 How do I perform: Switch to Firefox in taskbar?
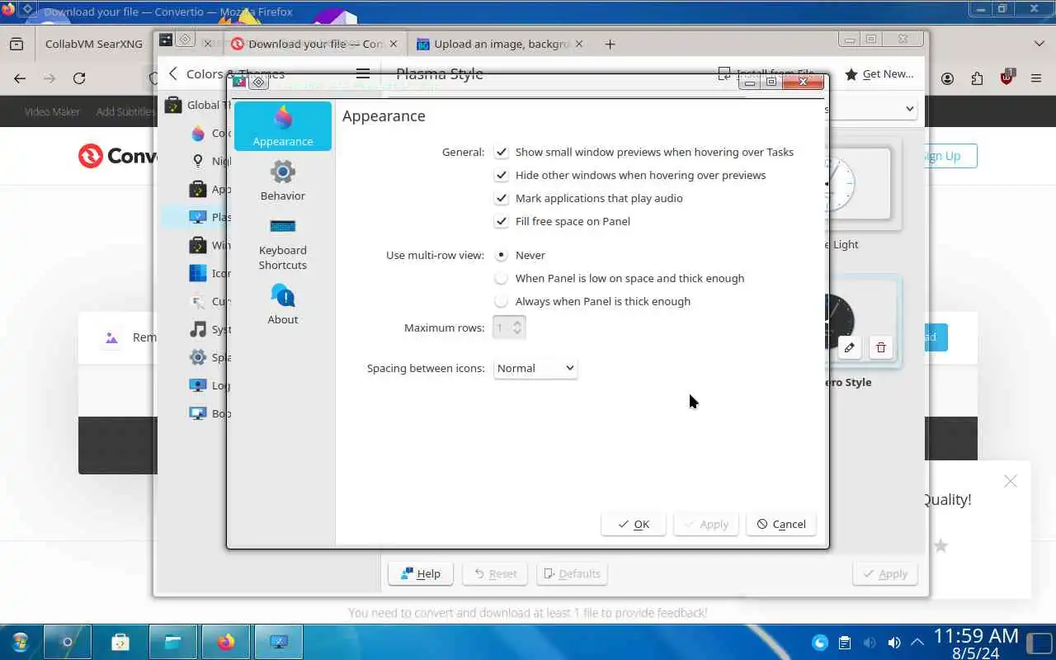[226, 642]
